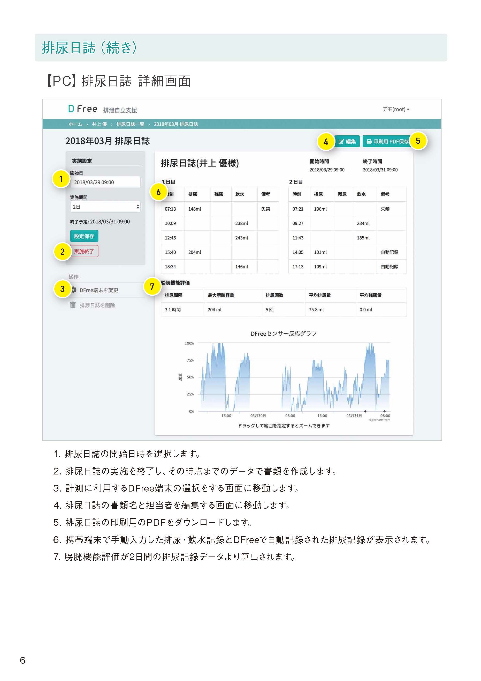Select the gear icon to change DFree device
The width and height of the screenshot is (481, 681).
click(75, 290)
